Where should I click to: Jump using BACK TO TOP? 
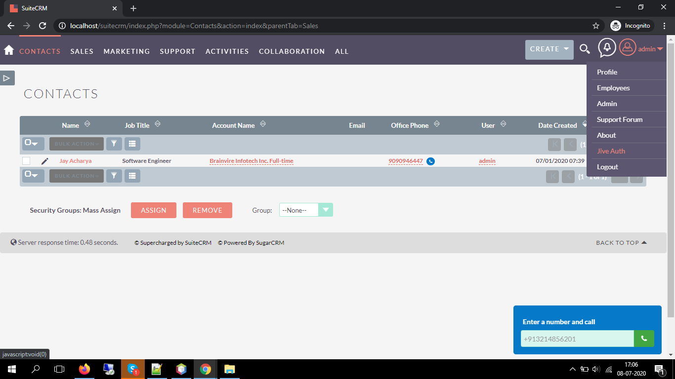pos(622,243)
